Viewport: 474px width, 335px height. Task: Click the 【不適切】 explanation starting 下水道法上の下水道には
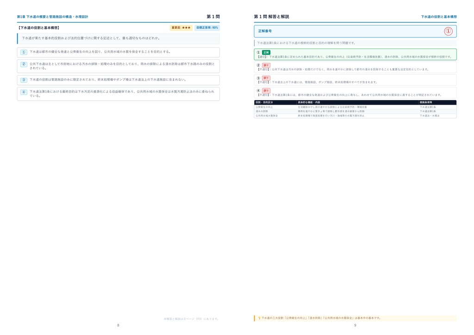tap(317, 82)
